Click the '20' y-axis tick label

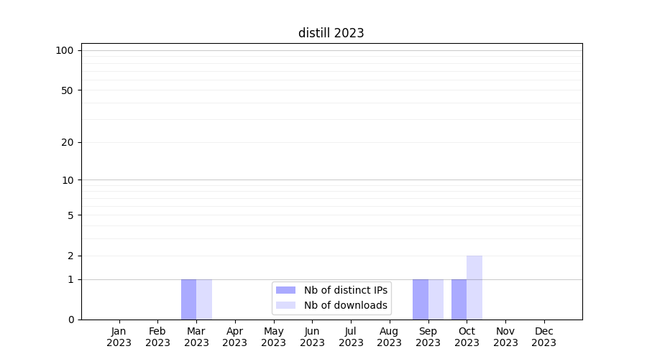tap(68, 142)
